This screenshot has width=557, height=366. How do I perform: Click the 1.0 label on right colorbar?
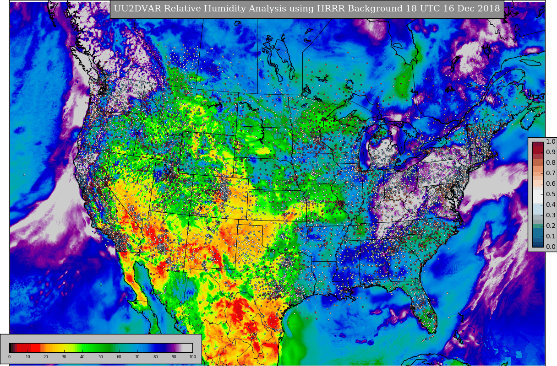point(551,141)
